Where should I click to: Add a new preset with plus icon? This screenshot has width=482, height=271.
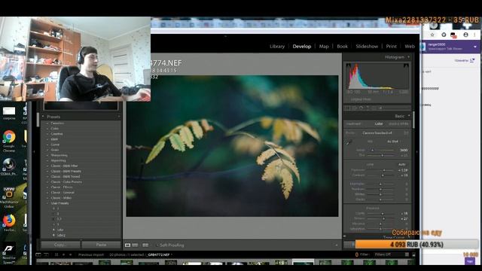[x=119, y=117]
